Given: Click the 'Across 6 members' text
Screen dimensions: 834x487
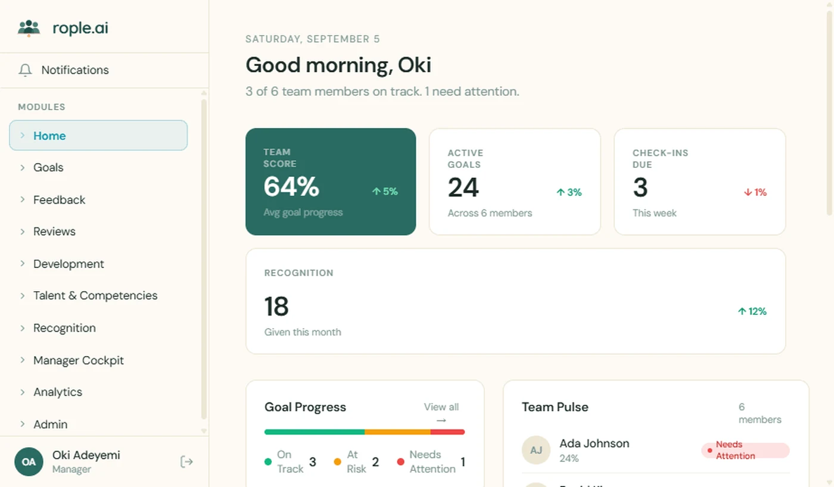Looking at the screenshot, I should point(490,213).
